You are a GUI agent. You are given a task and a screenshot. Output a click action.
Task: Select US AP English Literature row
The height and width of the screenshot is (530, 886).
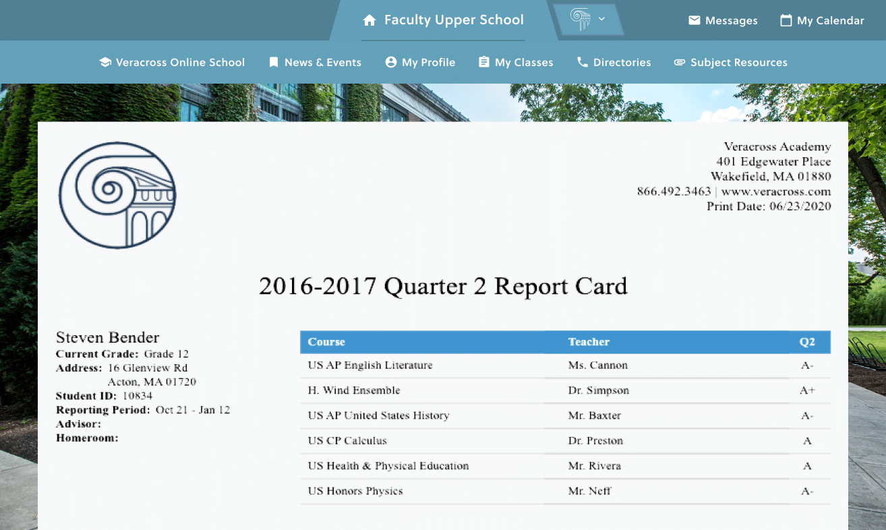coord(565,365)
